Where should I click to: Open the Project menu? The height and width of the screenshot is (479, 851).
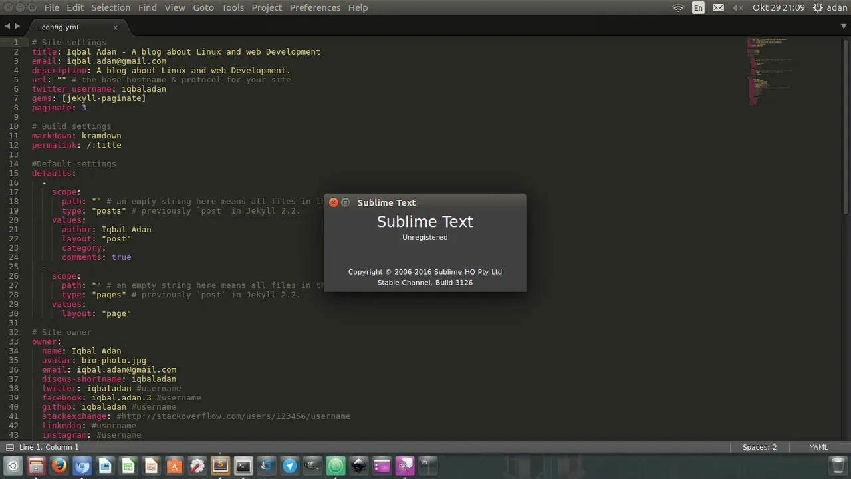267,8
